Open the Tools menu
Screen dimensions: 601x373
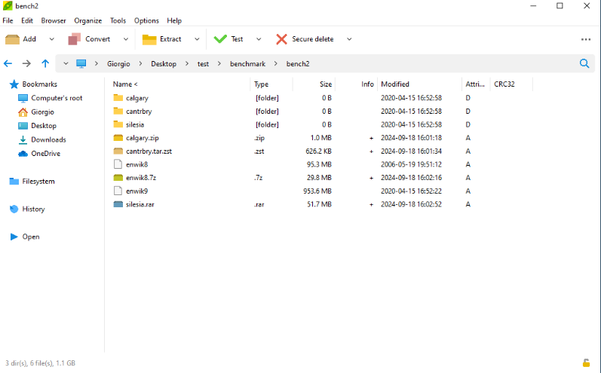(x=118, y=20)
